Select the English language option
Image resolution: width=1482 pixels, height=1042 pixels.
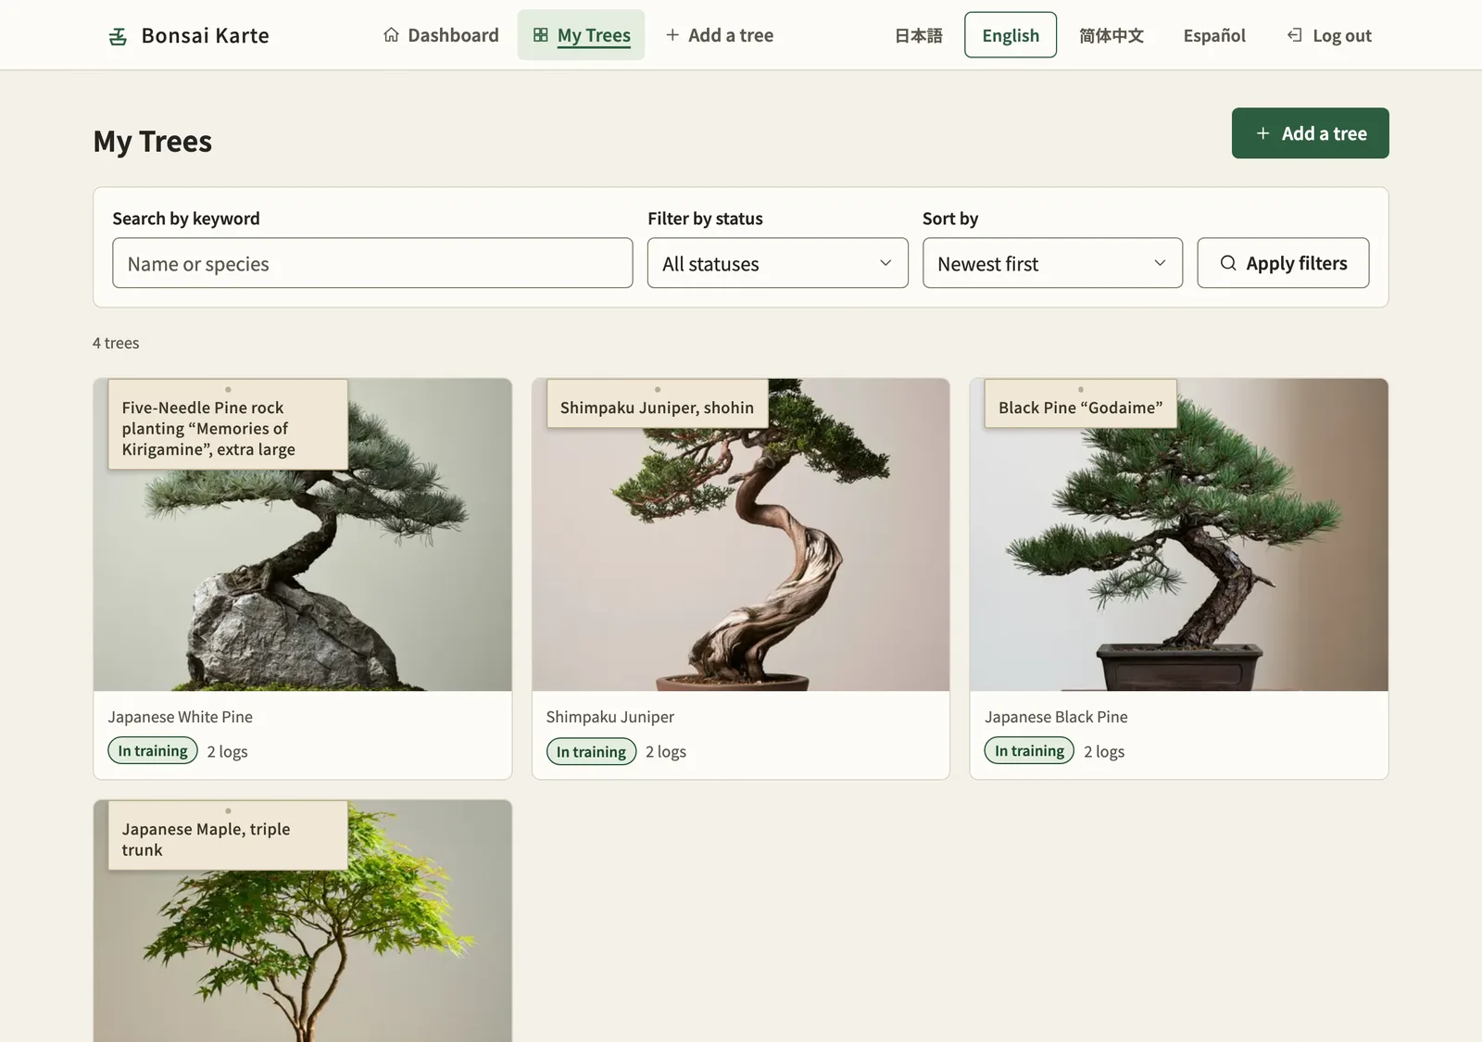pos(1011,35)
